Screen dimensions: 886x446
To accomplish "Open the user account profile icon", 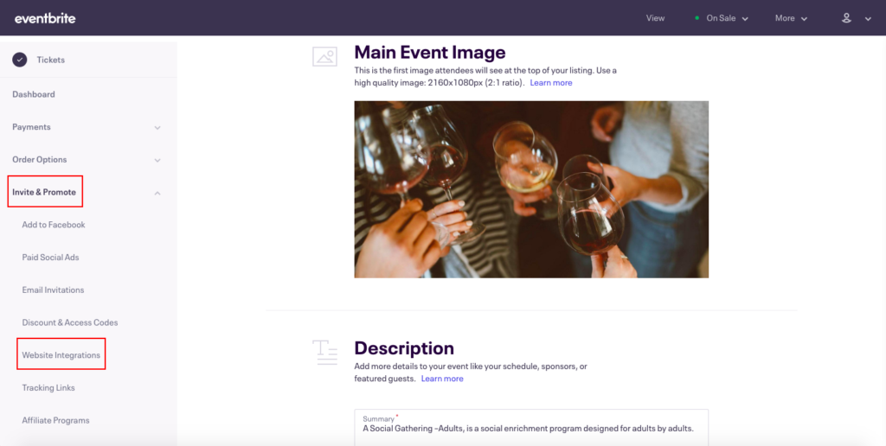I will click(x=846, y=18).
